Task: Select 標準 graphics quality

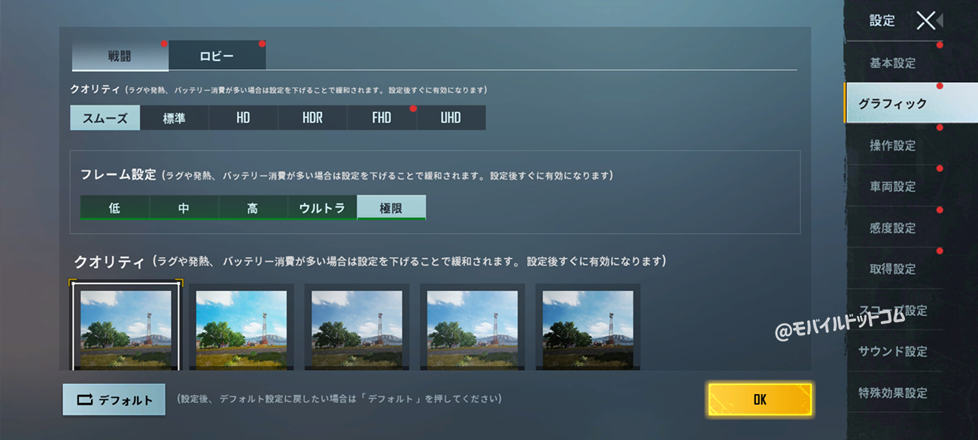Action: (x=175, y=118)
